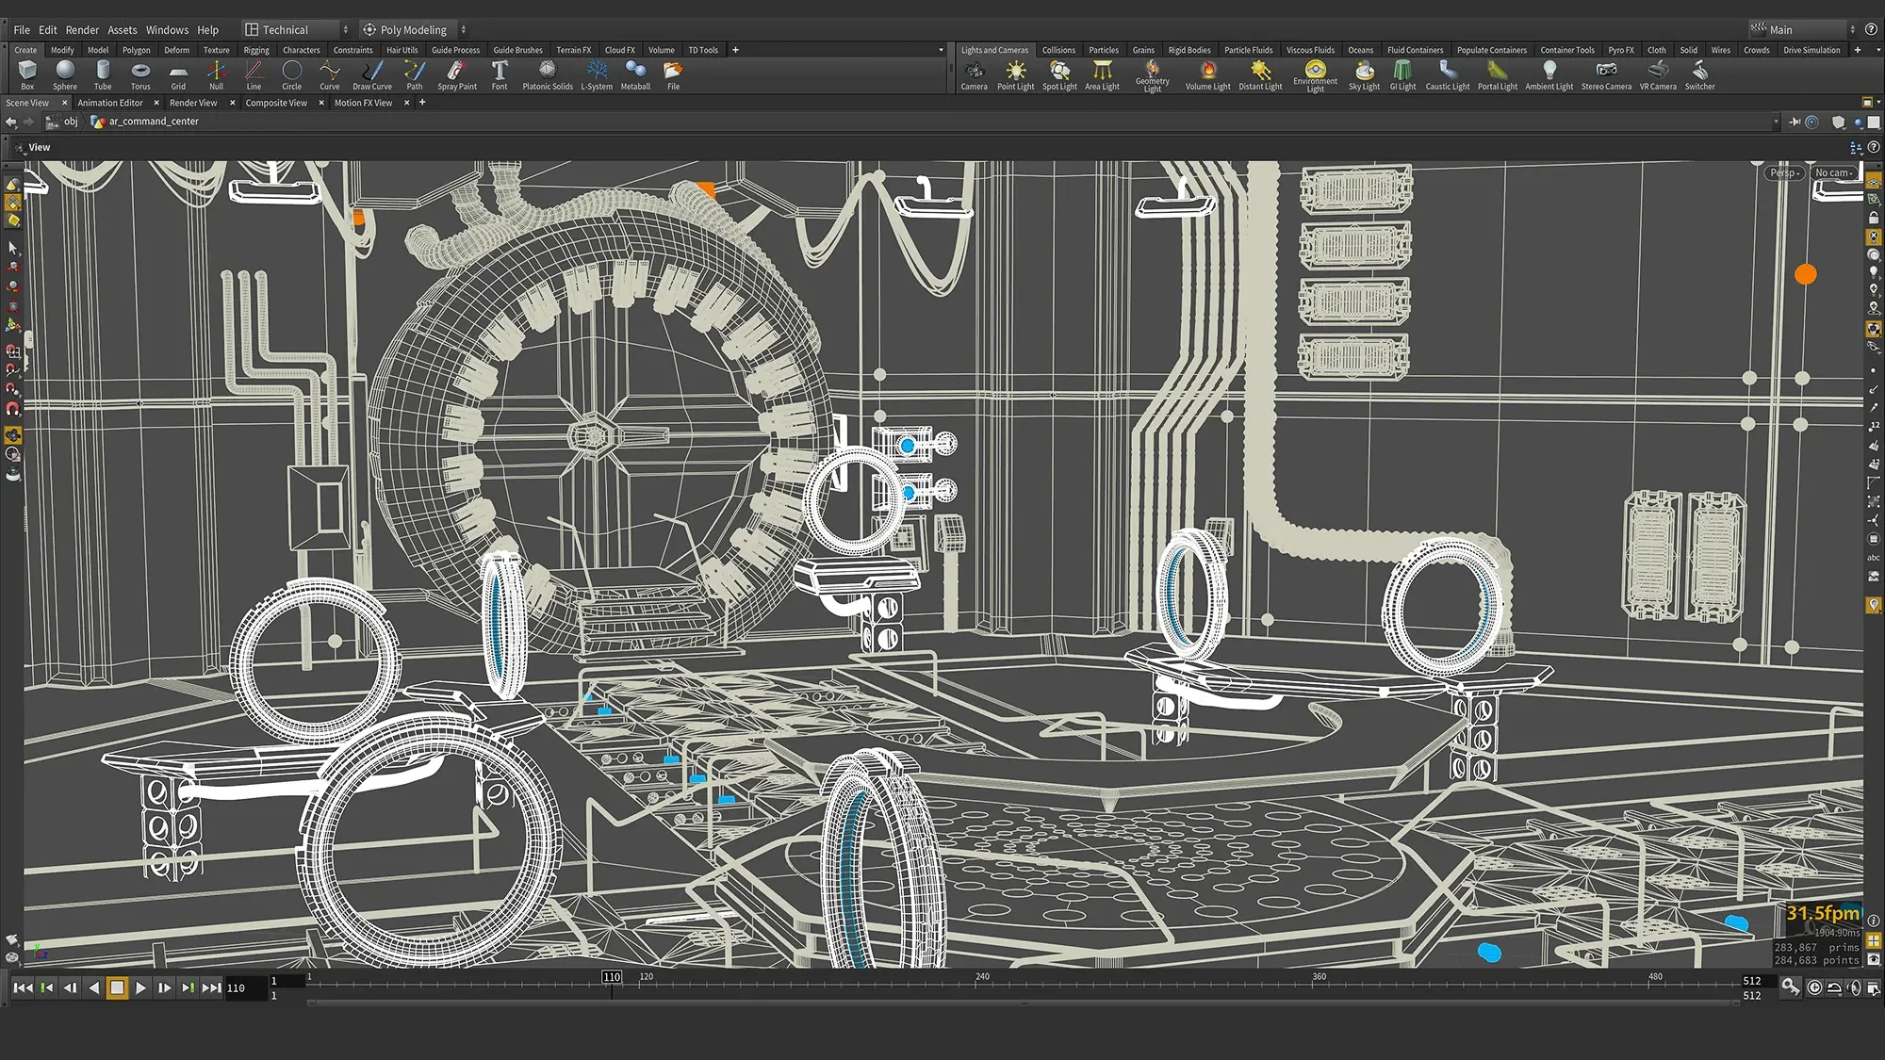
Task: Jump to the last frame
Action: [x=212, y=988]
